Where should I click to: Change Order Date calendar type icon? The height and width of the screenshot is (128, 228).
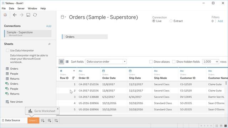(x=103, y=71)
